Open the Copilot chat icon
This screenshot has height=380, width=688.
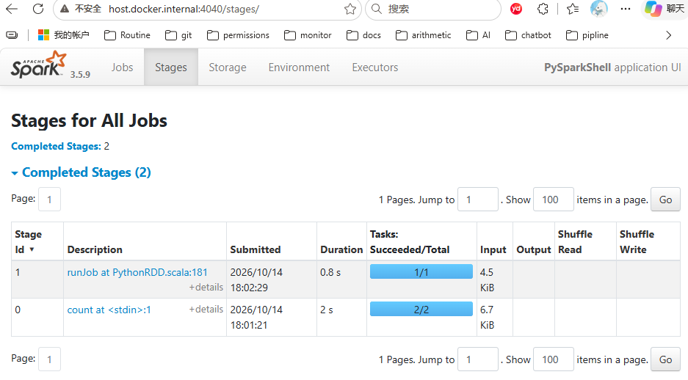[653, 9]
